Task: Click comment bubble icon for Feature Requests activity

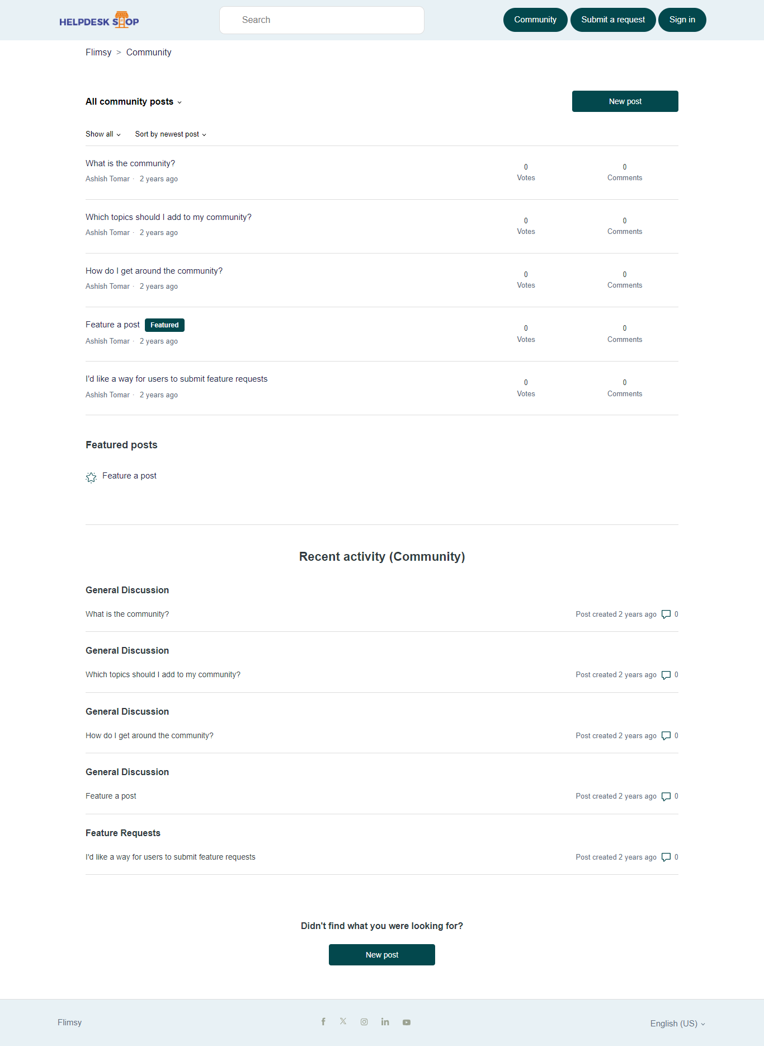Action: (666, 857)
